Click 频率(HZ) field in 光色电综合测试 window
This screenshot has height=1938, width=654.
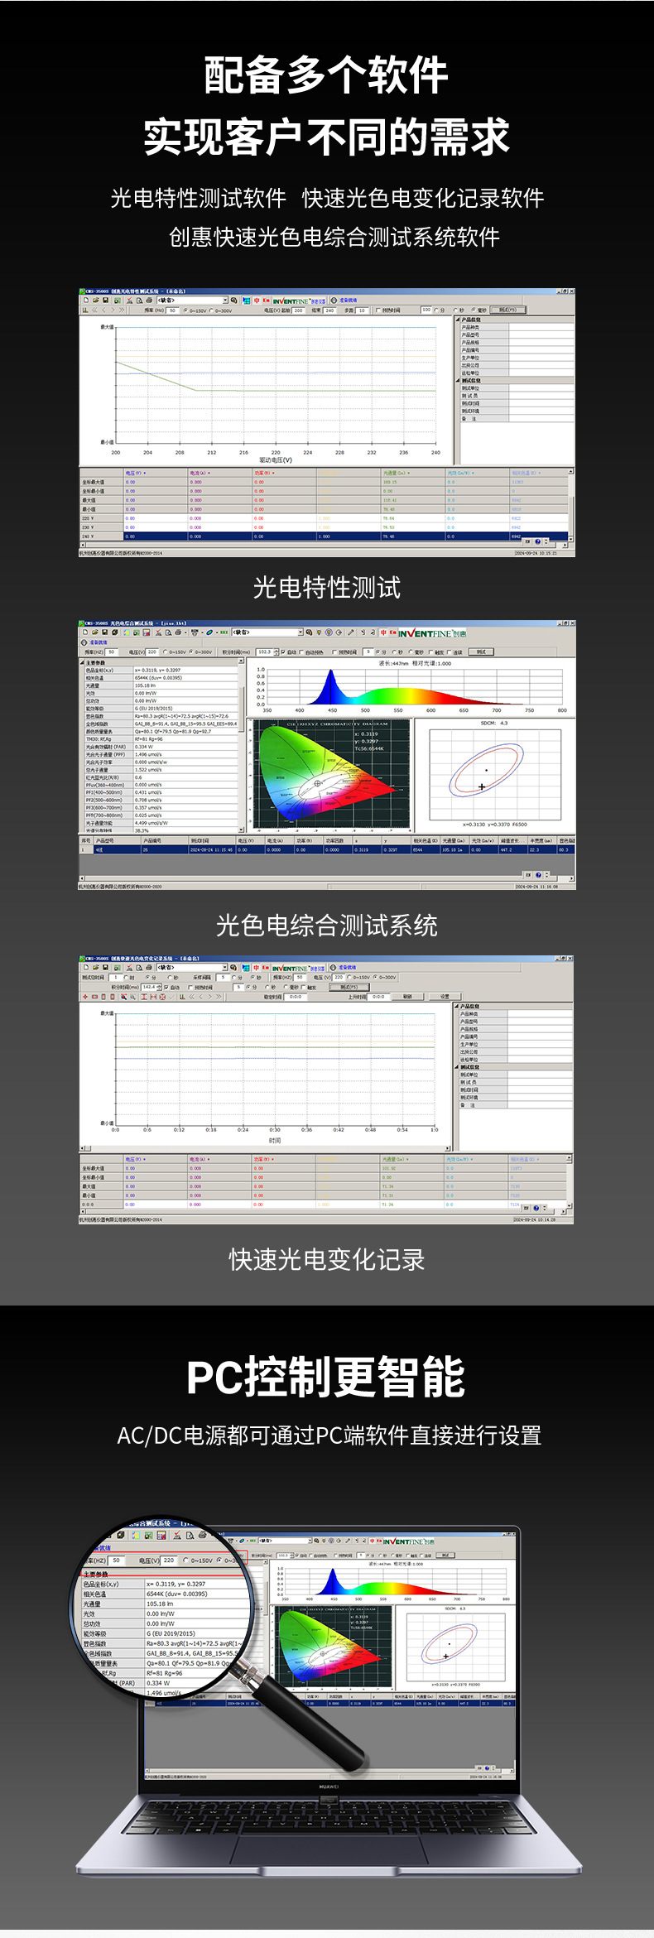pos(112,652)
